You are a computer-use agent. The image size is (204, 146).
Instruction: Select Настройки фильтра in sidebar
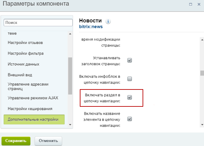click(26, 53)
